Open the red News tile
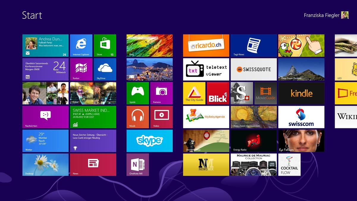This screenshot has width=357, height=201. tap(93, 165)
